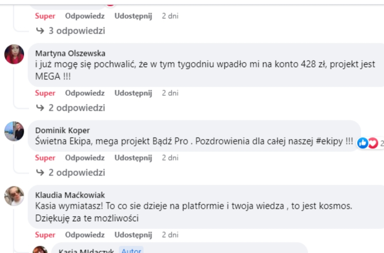Click Kasia Mlaczyk's avatar at the bottom
The height and width of the screenshot is (253, 384).
tap(40, 250)
